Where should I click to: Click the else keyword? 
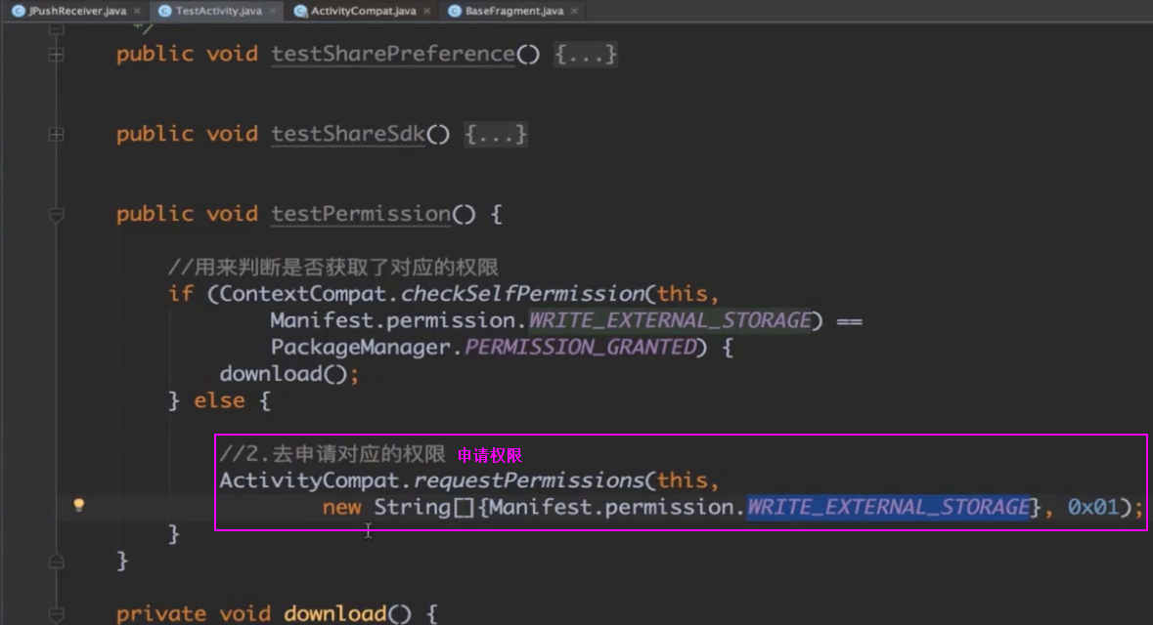219,401
